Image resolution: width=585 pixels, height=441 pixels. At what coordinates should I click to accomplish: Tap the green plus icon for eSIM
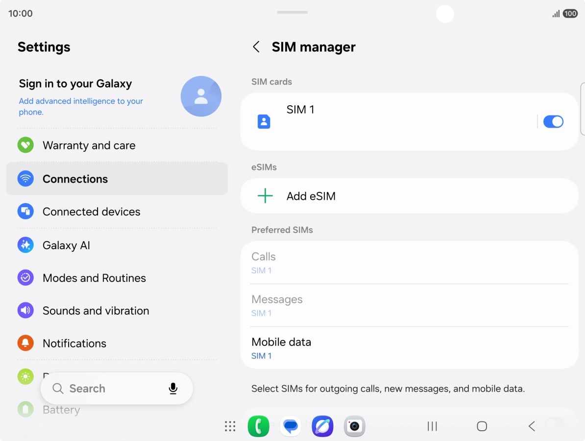(x=265, y=196)
